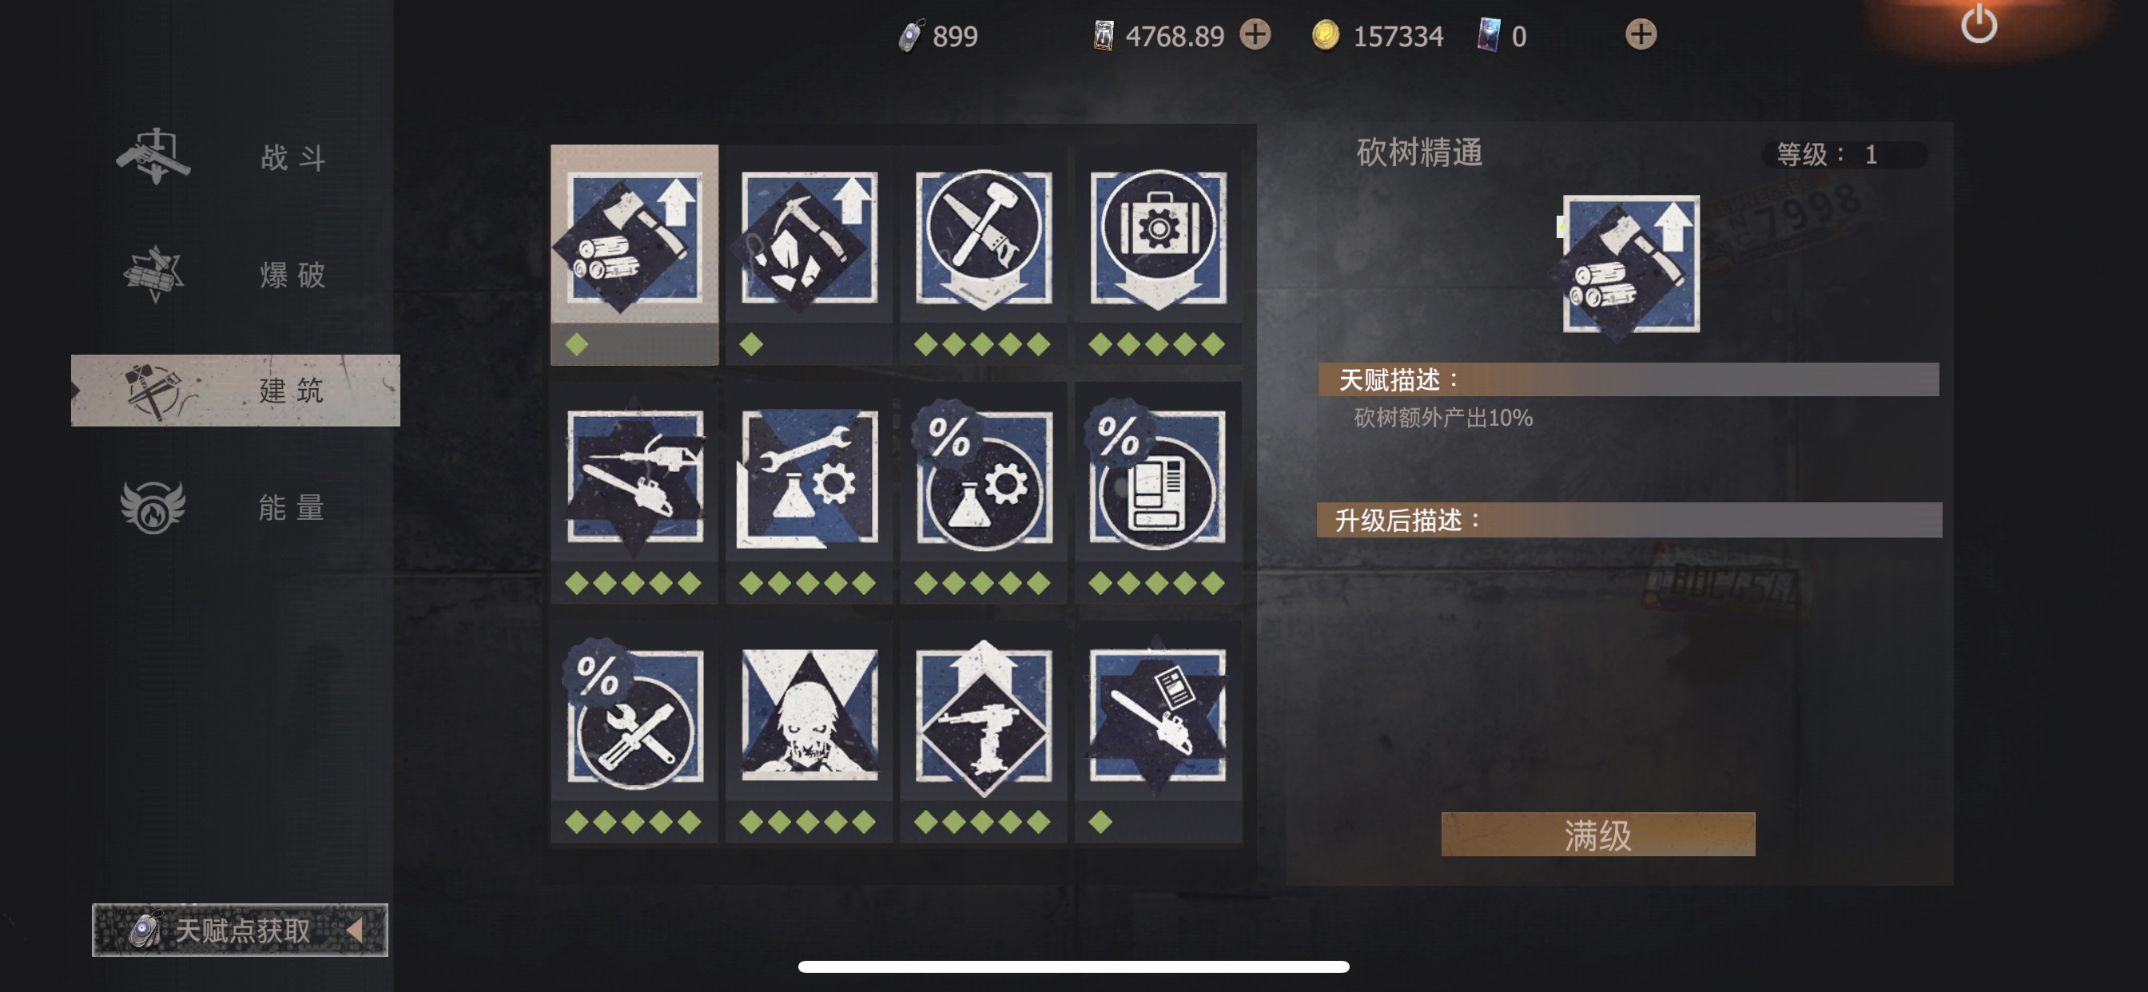The width and height of the screenshot is (2148, 992).
Task: Add currency with plus next to 4768.89
Action: coord(1255,35)
